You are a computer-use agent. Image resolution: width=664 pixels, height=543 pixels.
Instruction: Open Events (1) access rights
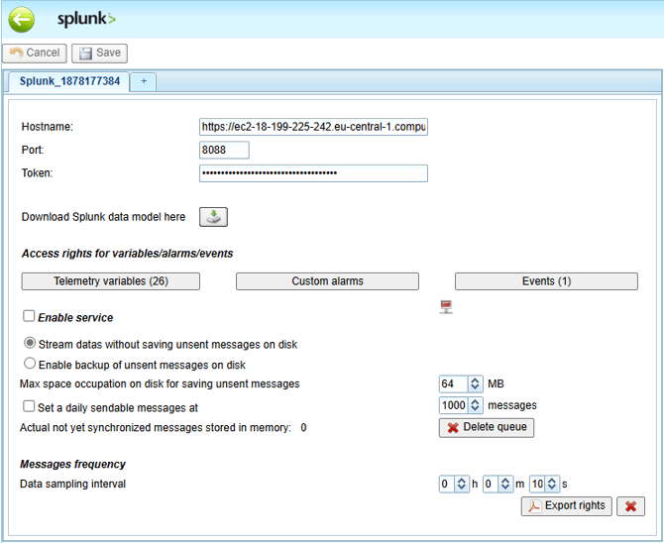[x=546, y=281]
